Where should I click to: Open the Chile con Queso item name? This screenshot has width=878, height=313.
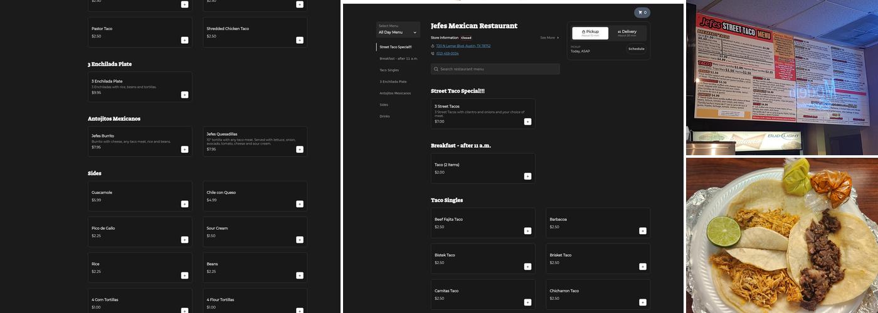(x=221, y=192)
